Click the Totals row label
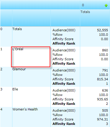The image size is (110, 127). [17, 29]
